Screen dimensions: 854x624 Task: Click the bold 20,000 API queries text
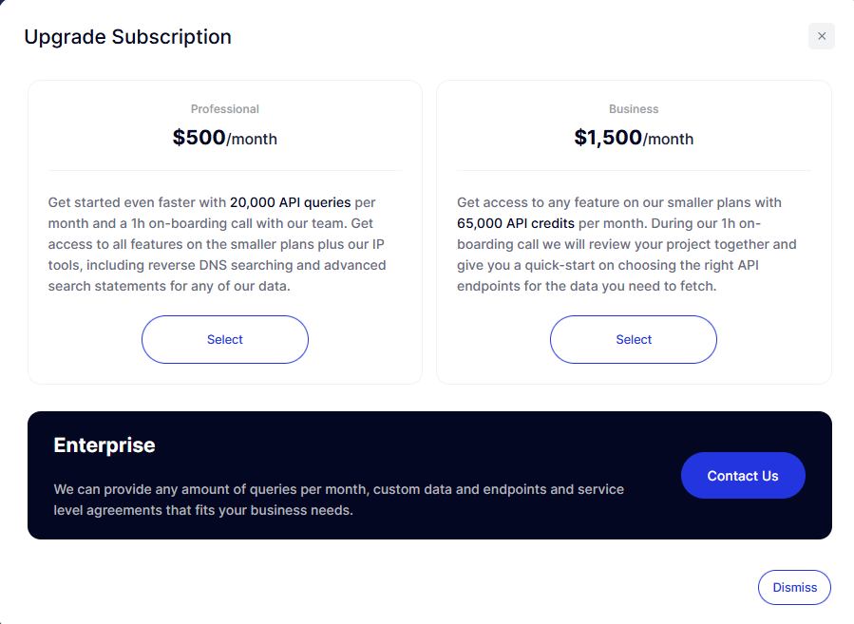290,202
